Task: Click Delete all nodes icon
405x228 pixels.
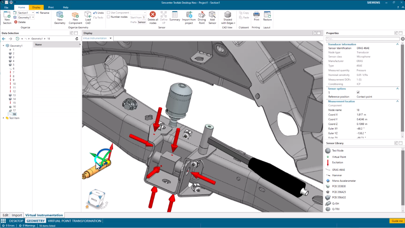Action: click(x=153, y=14)
